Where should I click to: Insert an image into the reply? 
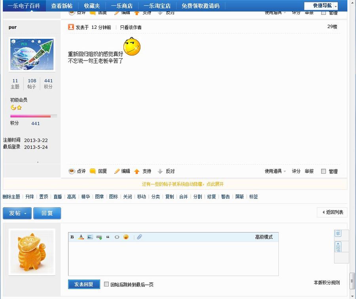pos(89,236)
